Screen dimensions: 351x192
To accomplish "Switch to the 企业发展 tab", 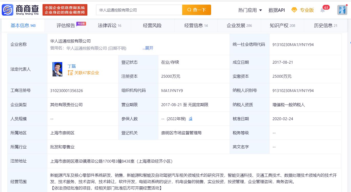I will 239,25.
